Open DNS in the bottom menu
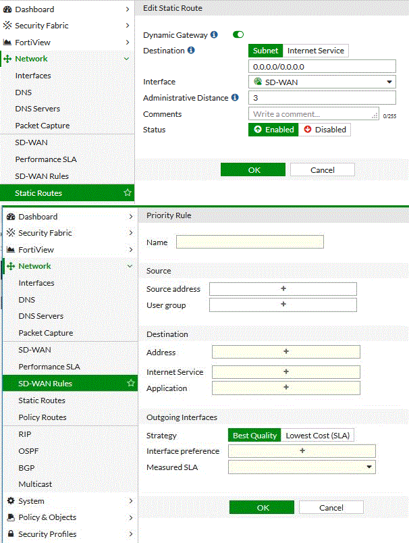 coord(26,300)
